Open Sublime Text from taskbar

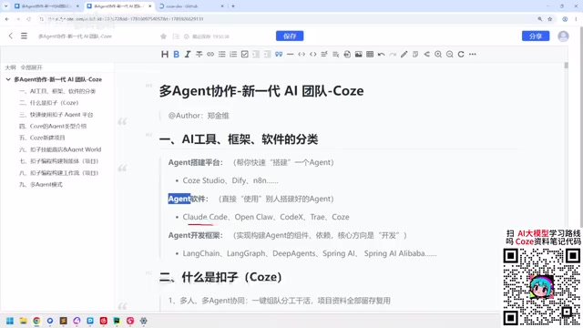[63, 321]
